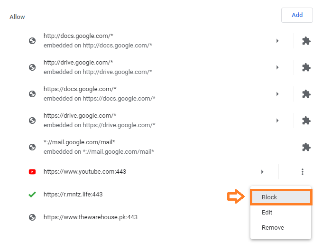
Task: Expand details arrow for https://drive.google.com
Action: point(277,121)
